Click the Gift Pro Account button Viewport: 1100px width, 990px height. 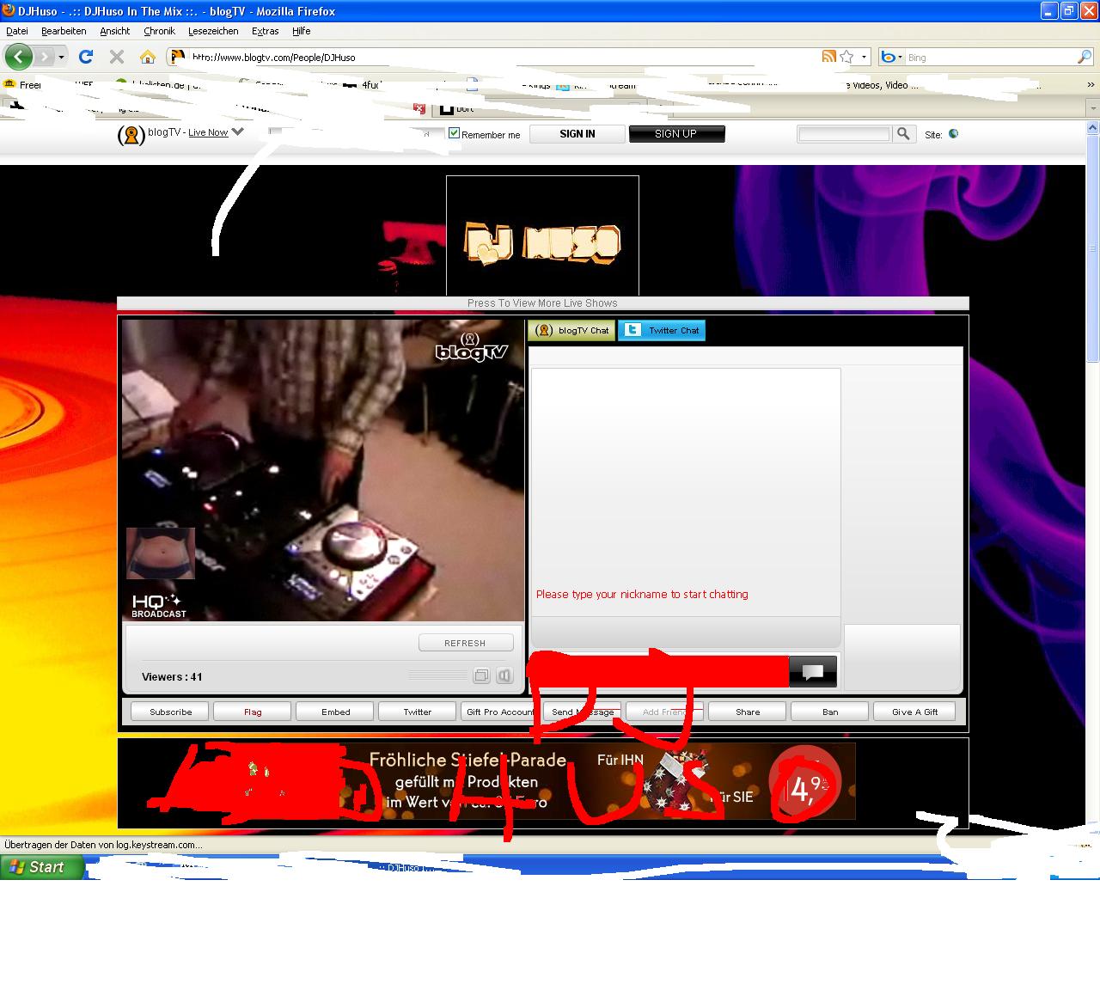(x=500, y=712)
